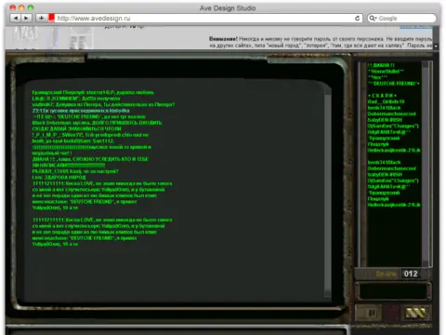Click the yellow striped button under the chat panel

(415, 313)
